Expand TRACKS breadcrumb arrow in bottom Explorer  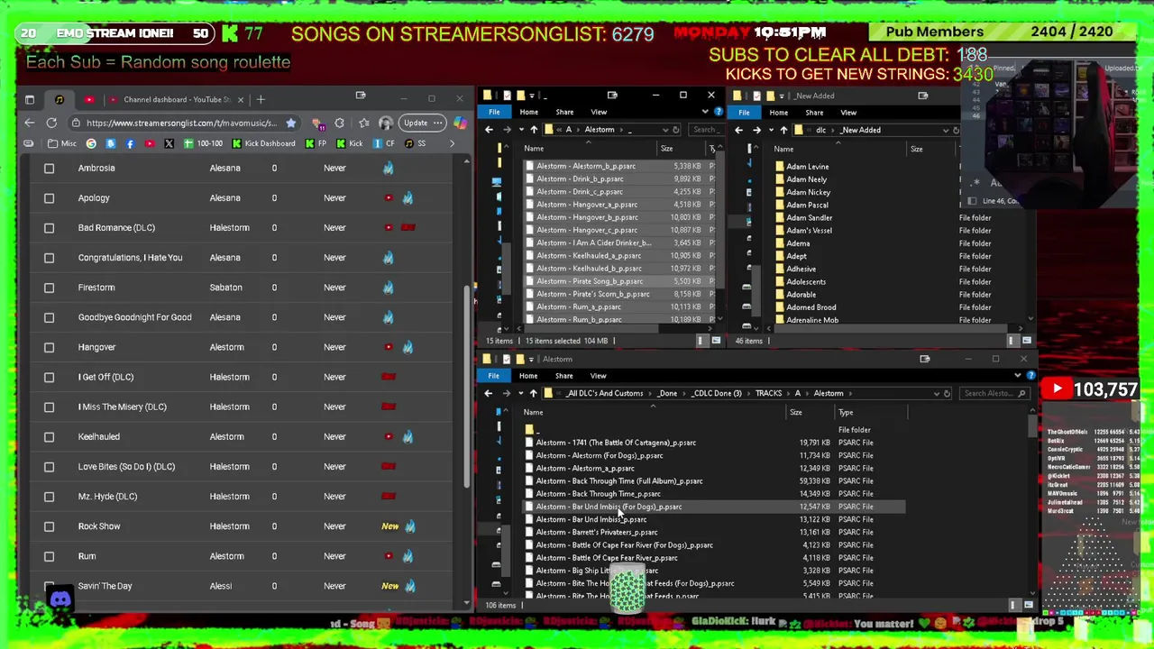pos(787,393)
